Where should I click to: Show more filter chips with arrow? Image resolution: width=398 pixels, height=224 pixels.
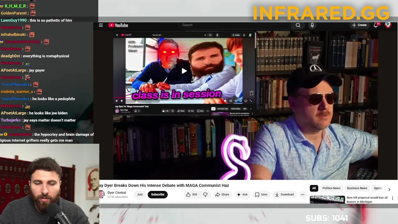(x=389, y=189)
